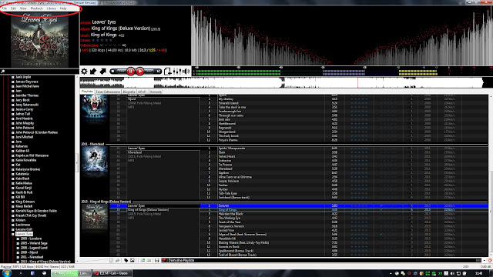
Task: Collapse the Leaves' Eyes artist node
Action: 13,234
